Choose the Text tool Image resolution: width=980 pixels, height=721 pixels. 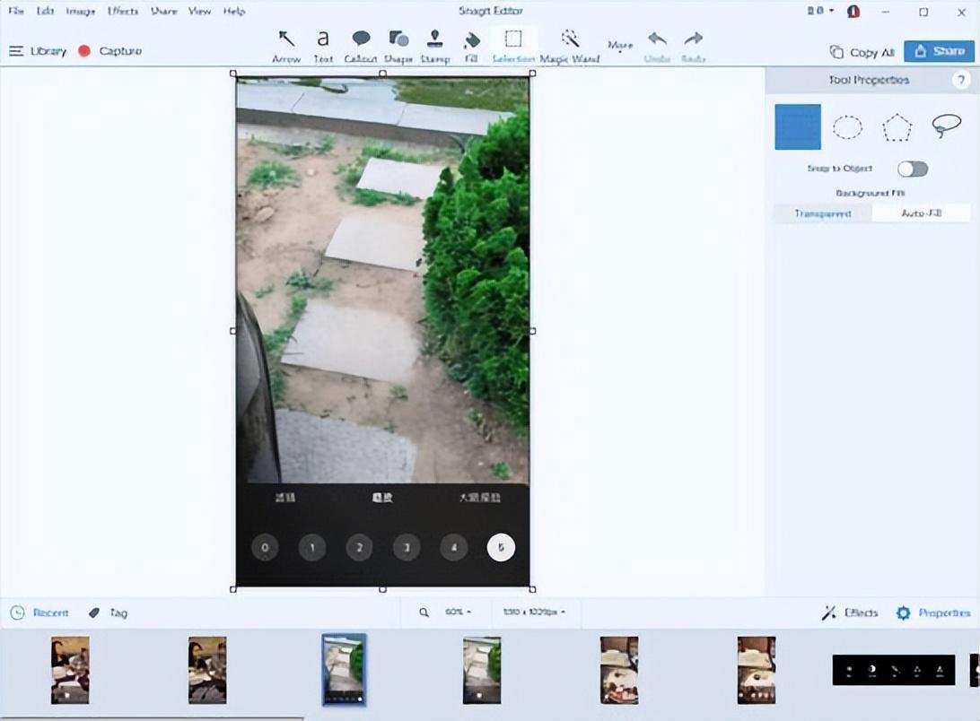point(322,47)
